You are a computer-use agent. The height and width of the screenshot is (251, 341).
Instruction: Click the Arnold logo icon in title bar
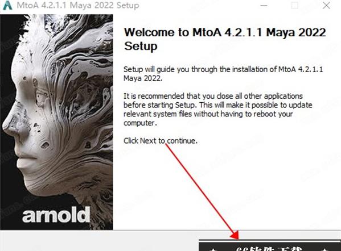click(7, 5)
